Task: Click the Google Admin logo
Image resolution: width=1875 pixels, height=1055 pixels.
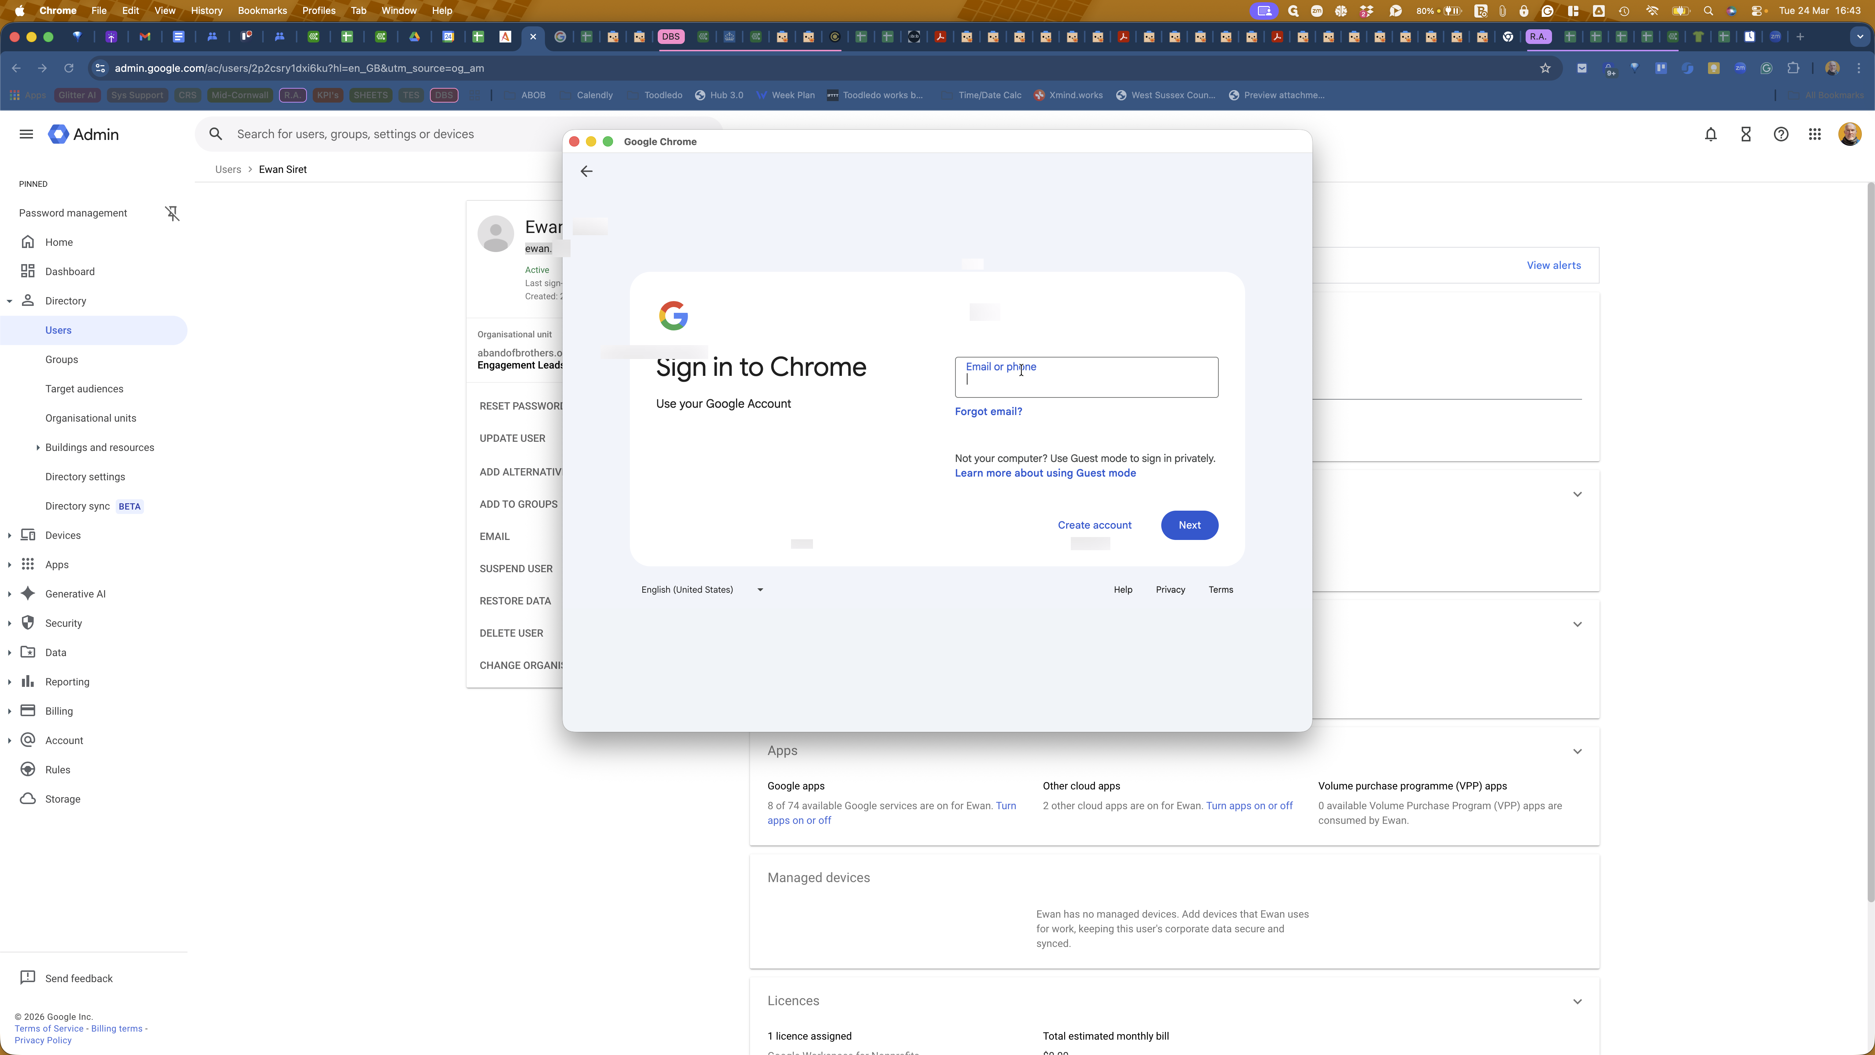Action: pyautogui.click(x=83, y=134)
